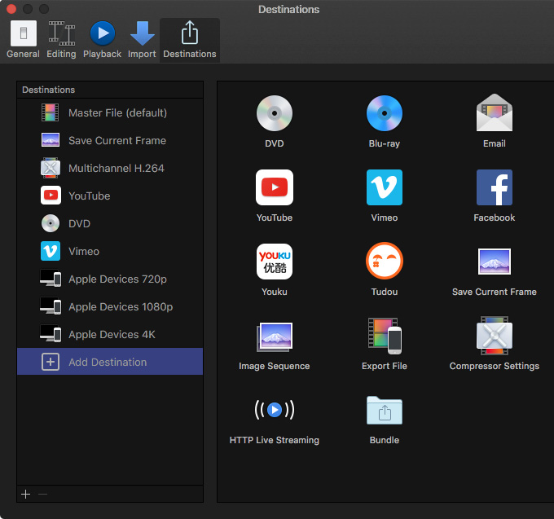The width and height of the screenshot is (554, 519).
Task: Close the Destinations preferences window
Action: tap(11, 9)
